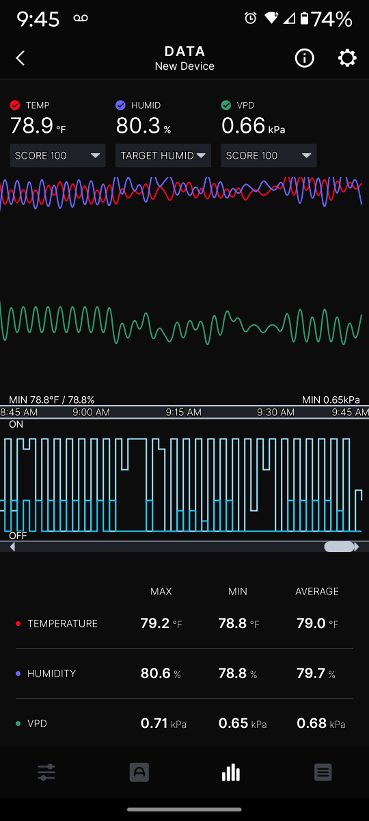The width and height of the screenshot is (369, 821).
Task: Tap the 79.0 °F average temperature value
Action: click(317, 623)
